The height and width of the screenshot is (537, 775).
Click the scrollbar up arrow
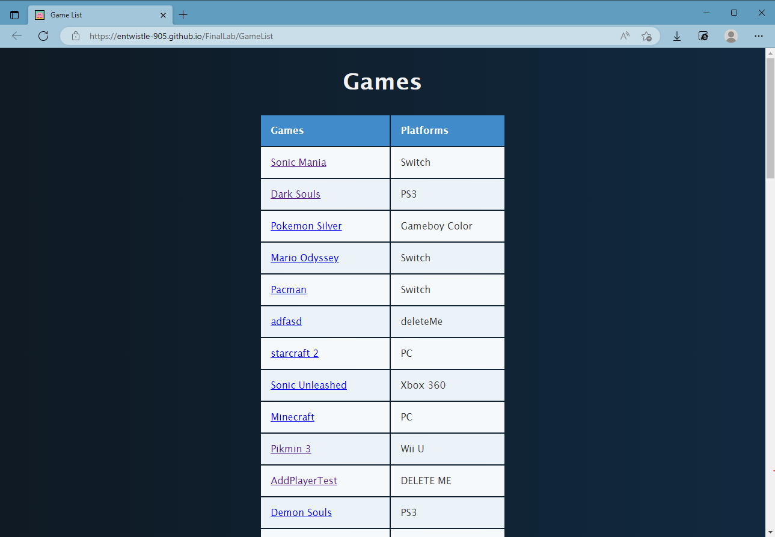pos(770,53)
